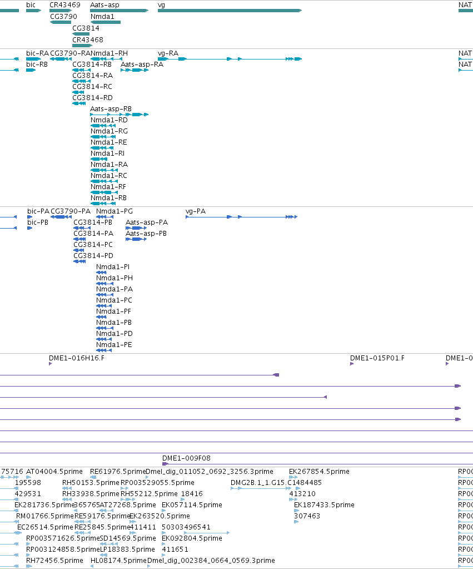Select protein CG3814-PD

(x=79, y=261)
